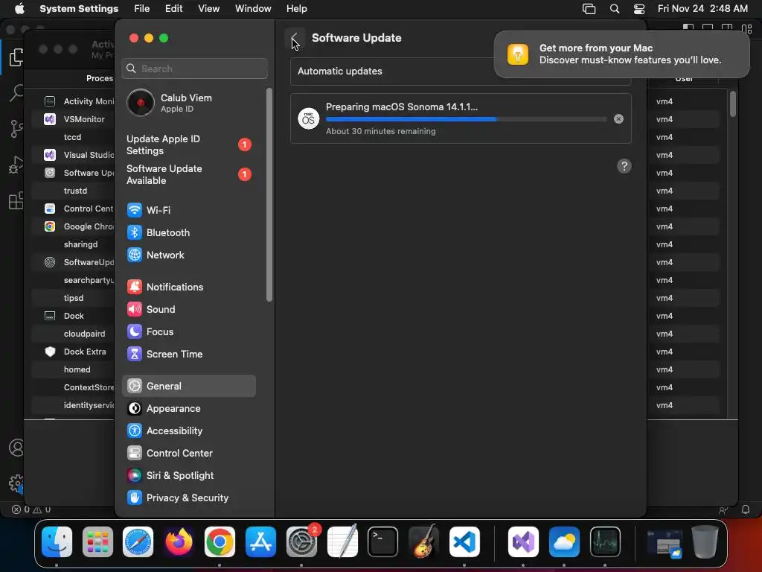The height and width of the screenshot is (572, 762).
Task: Open the Help menu
Action: [296, 9]
